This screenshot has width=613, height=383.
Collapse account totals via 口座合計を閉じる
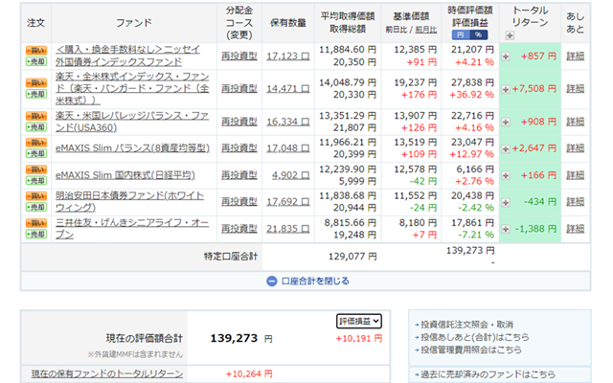[306, 281]
